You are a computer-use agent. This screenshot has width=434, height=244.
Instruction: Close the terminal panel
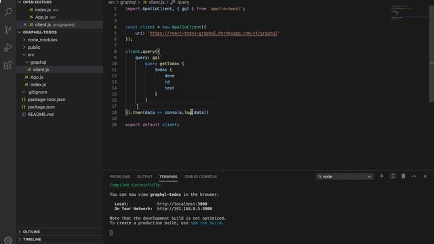click(425, 176)
